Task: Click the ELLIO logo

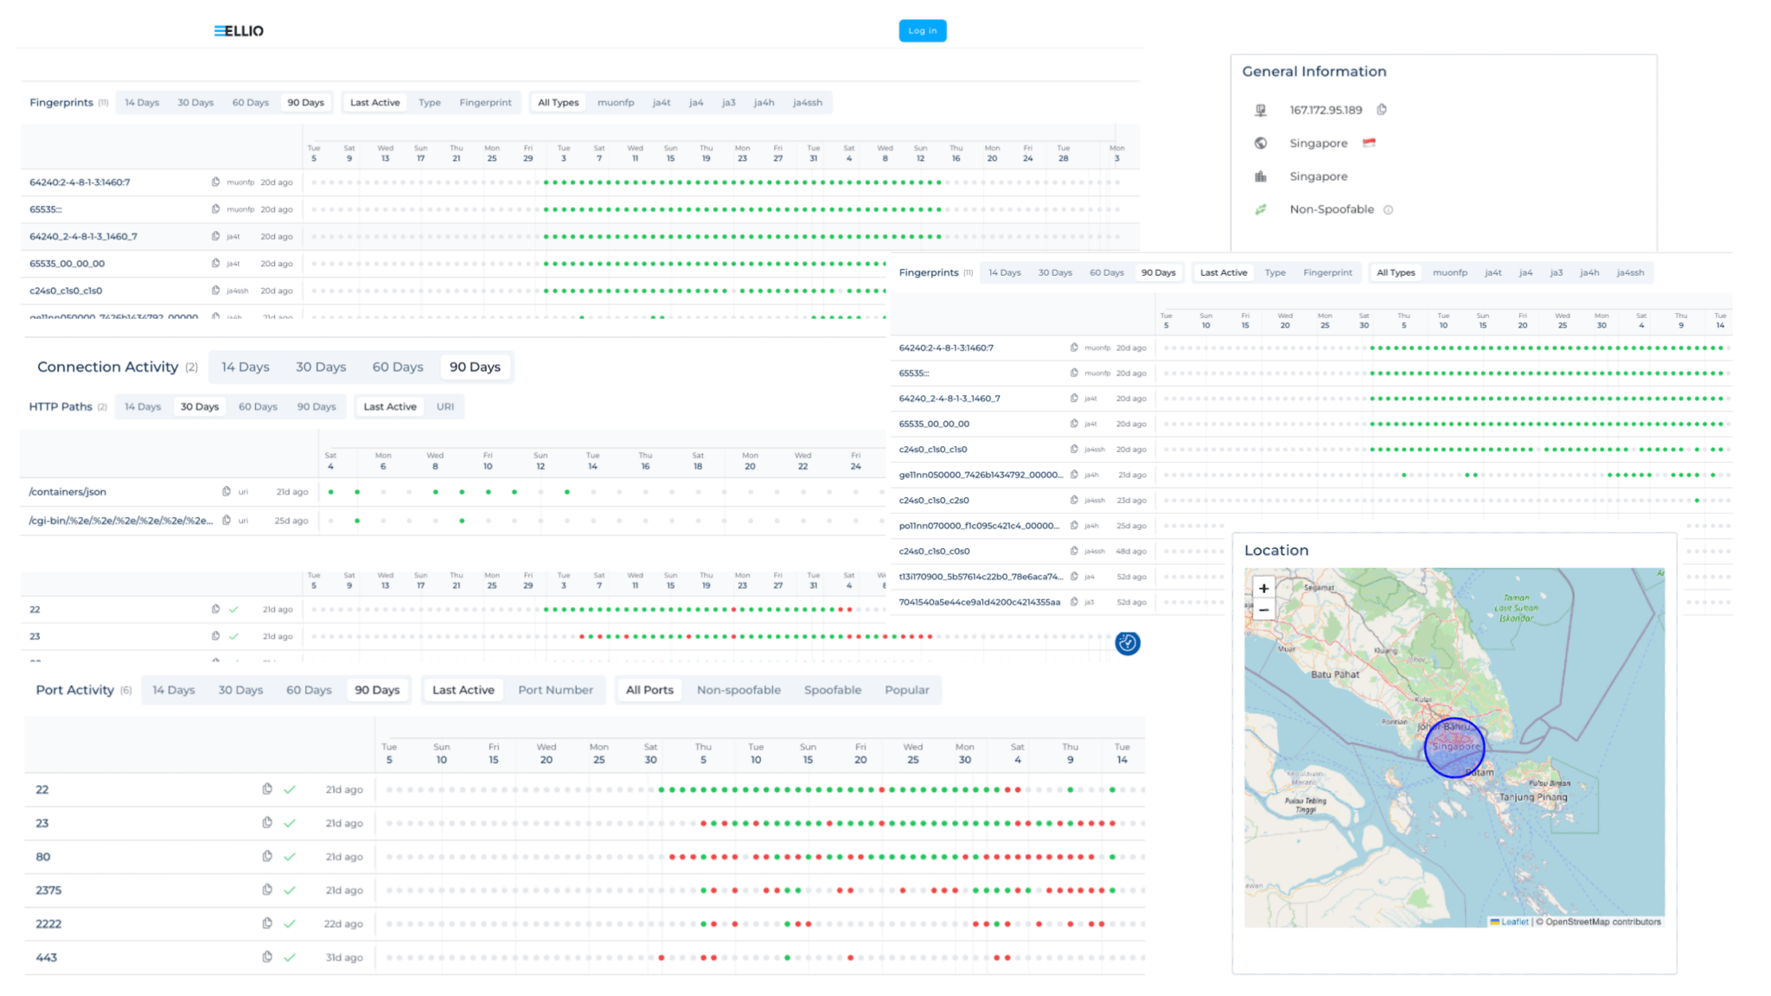Action: pyautogui.click(x=239, y=31)
